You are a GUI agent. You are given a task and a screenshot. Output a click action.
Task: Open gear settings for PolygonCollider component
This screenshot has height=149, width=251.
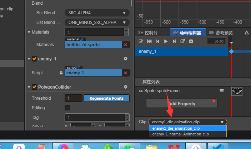pos(125,87)
